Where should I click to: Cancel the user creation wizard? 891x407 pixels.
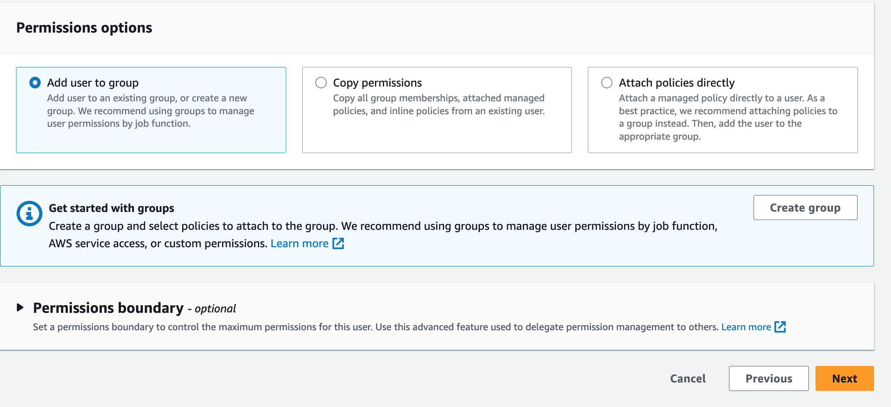[687, 378]
